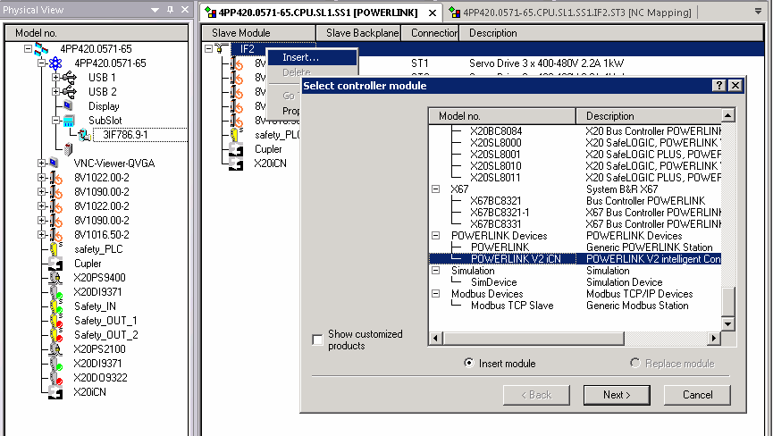This screenshot has height=436, width=773.
Task: Pin the Physical View panel
Action: coord(170,9)
